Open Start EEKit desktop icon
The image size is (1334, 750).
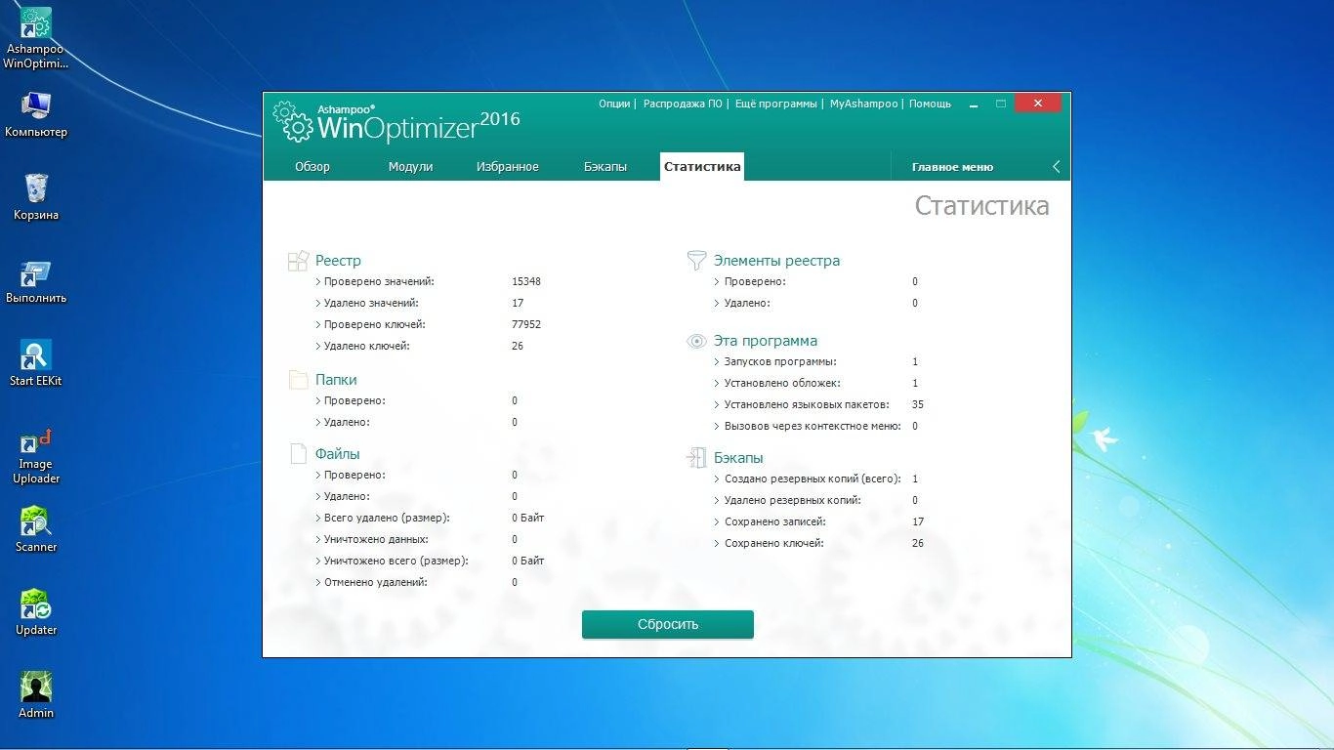pyautogui.click(x=36, y=363)
